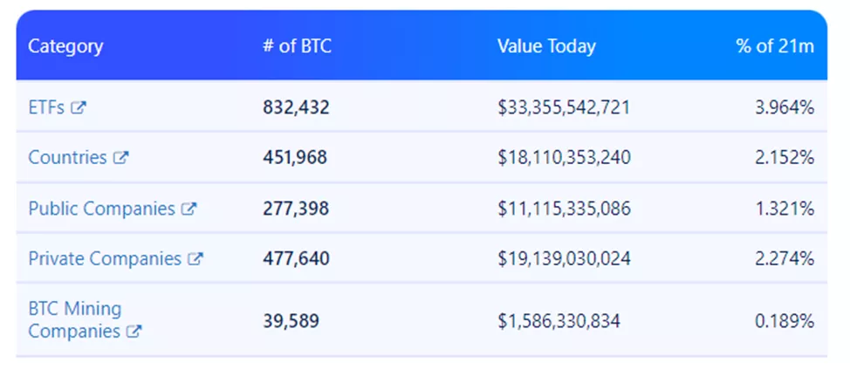Viewport: 850px width, 370px height.
Task: Open the ETFs category link
Action: coord(46,107)
